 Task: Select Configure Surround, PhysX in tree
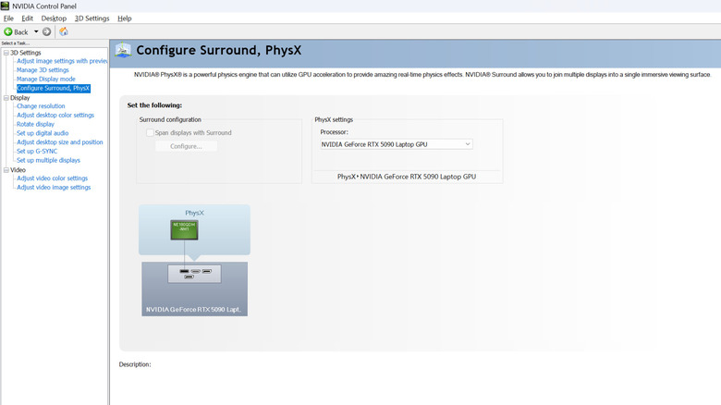pyautogui.click(x=54, y=89)
